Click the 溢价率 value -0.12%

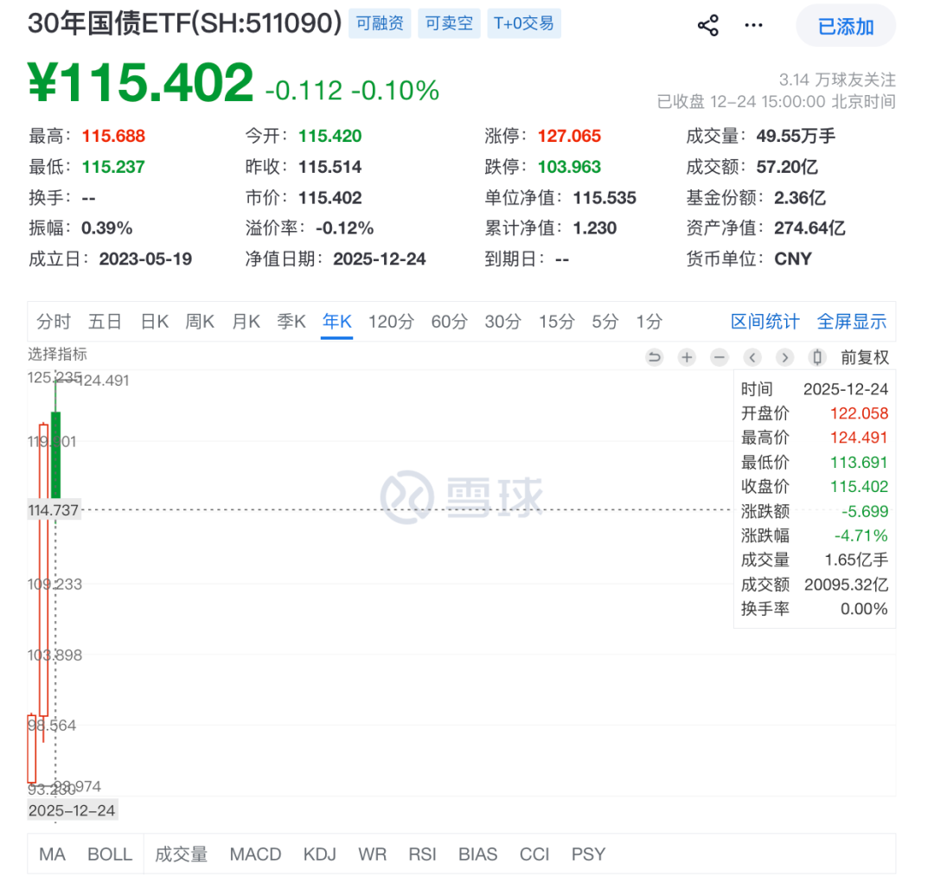(x=344, y=228)
